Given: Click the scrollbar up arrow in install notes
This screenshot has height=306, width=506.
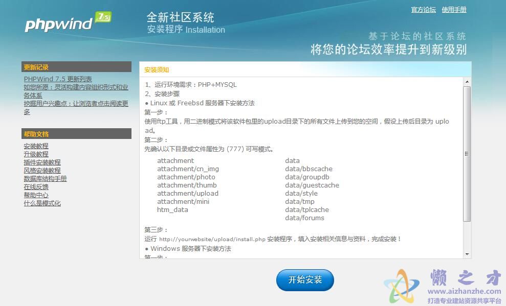Looking at the screenshot, I should point(467,82).
